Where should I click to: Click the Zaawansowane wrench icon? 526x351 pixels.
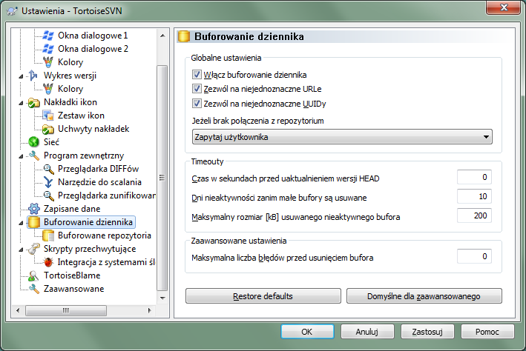click(33, 289)
